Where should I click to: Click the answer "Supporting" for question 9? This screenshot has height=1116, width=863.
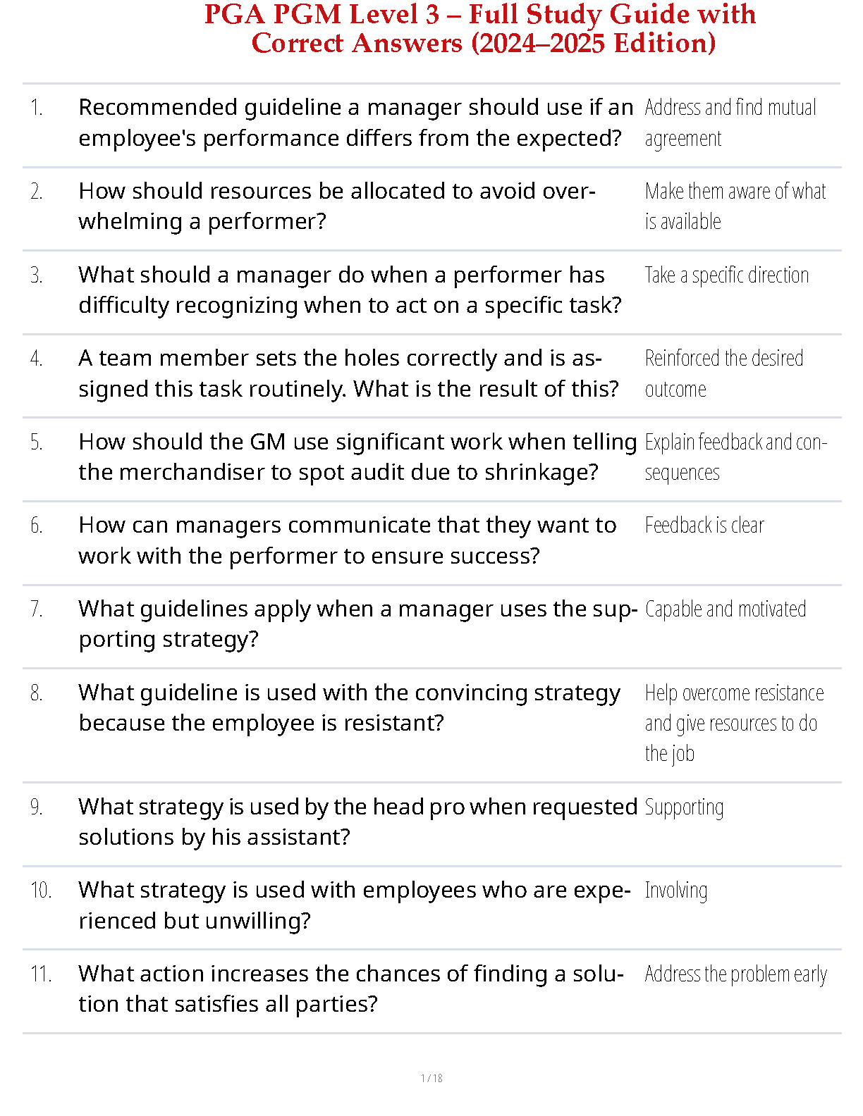(684, 807)
